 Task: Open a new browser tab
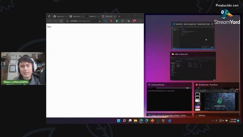119,16
